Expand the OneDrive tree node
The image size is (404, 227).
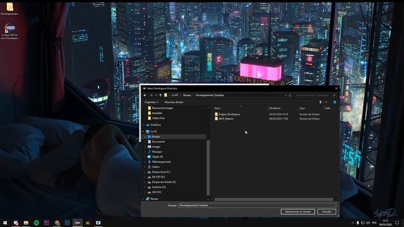click(x=143, y=125)
